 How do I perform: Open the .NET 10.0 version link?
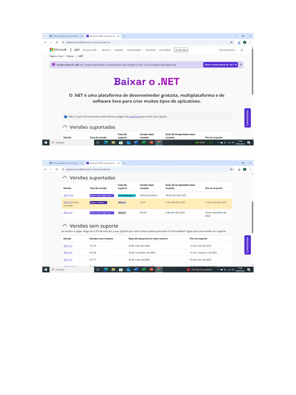click(x=69, y=196)
